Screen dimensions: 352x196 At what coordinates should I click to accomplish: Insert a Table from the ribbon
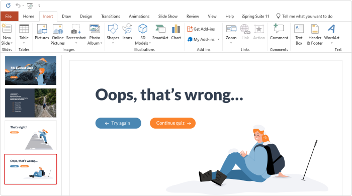(24, 34)
